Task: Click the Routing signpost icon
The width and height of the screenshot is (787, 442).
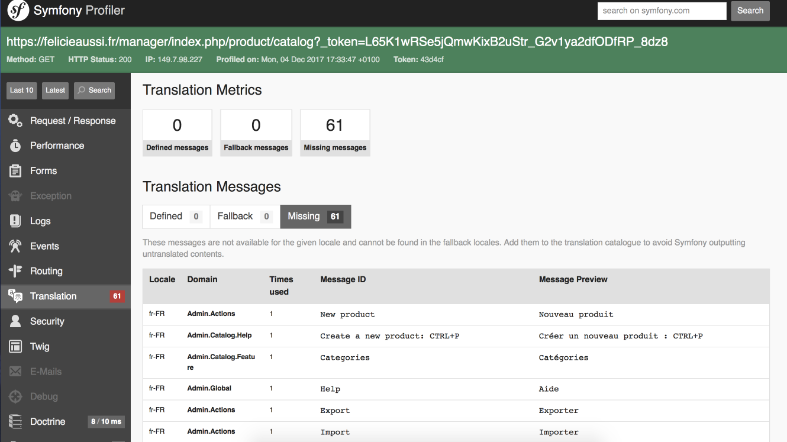Action: (15, 271)
